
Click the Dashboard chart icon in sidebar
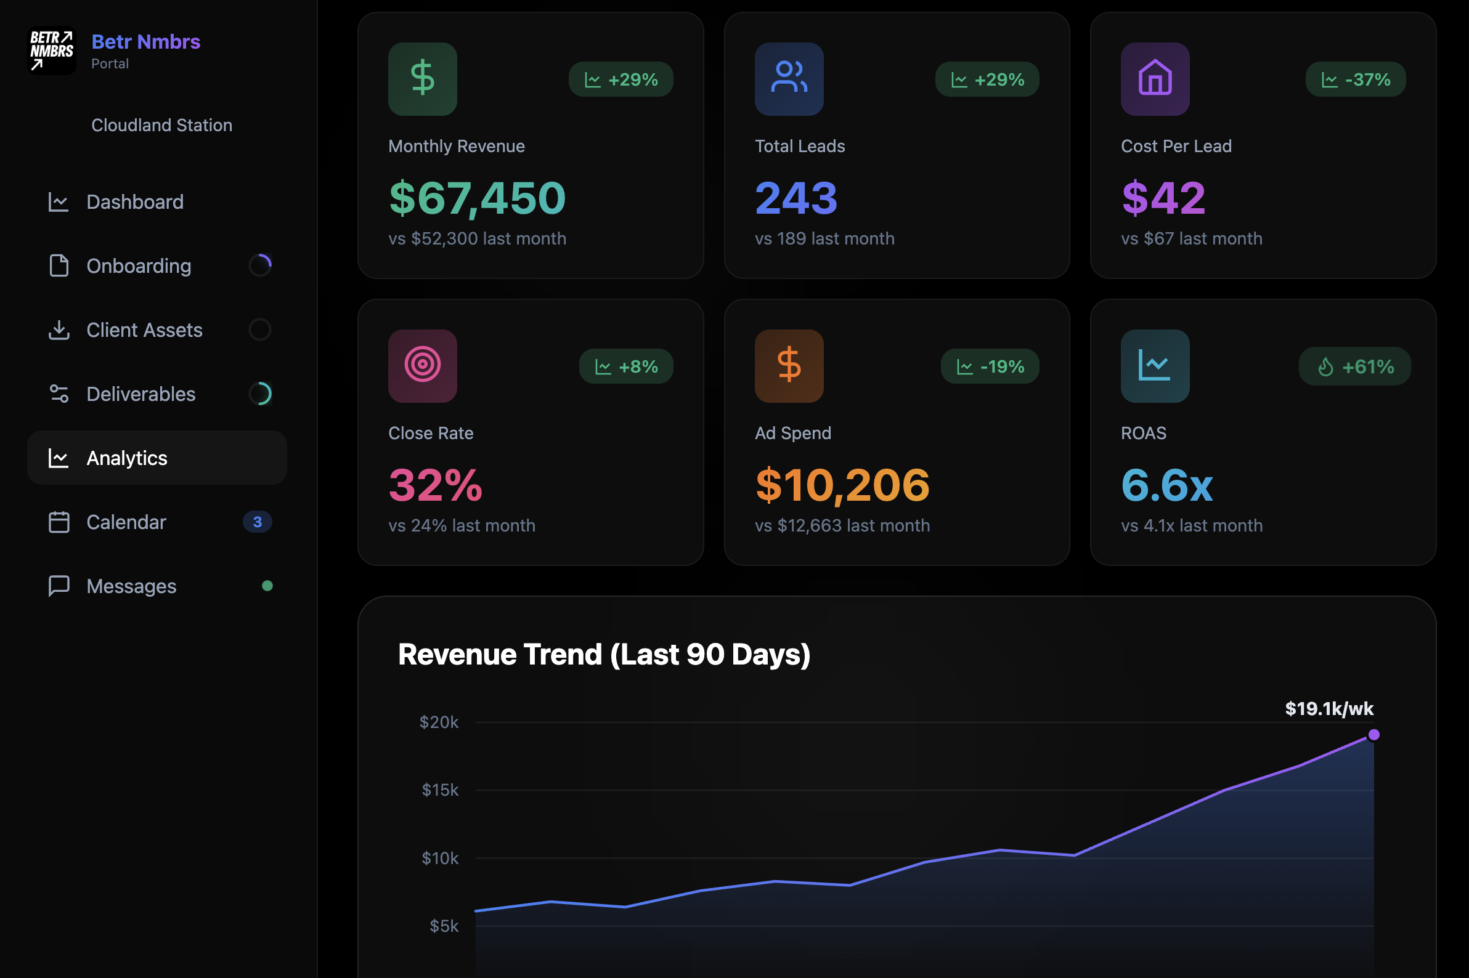59,202
